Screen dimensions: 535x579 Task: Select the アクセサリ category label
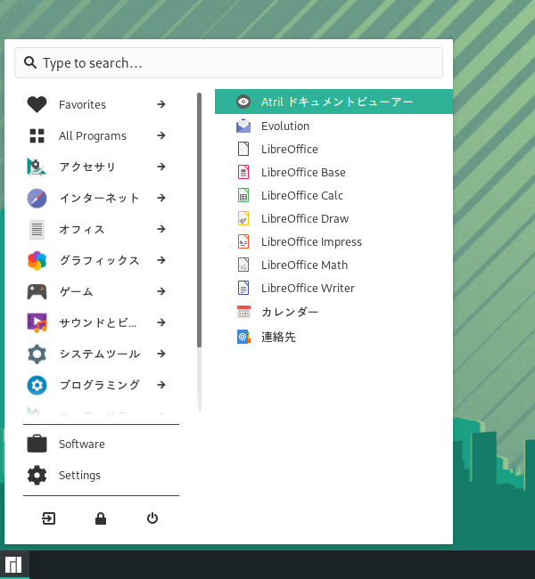tap(87, 167)
